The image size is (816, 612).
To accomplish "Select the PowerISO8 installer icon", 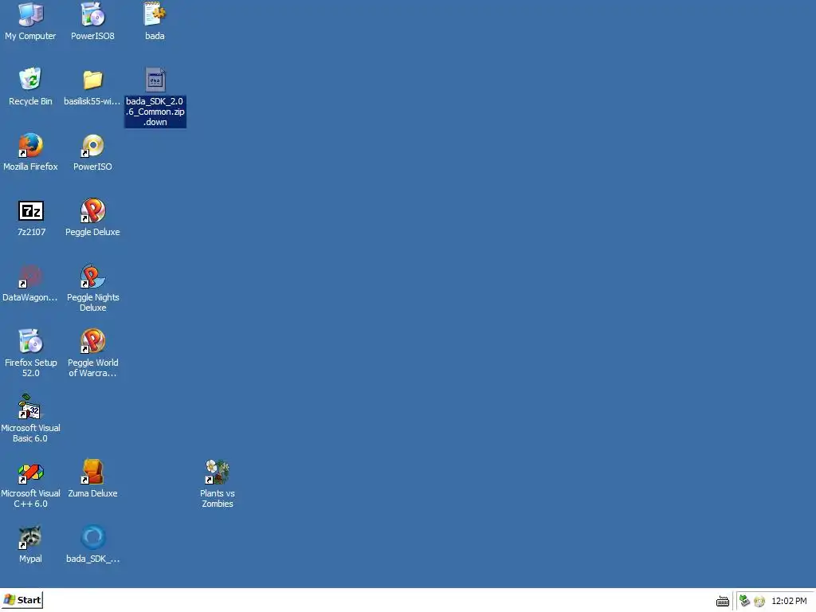I will pyautogui.click(x=92, y=14).
